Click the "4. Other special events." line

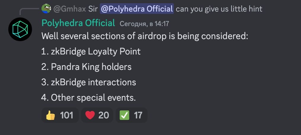click(x=89, y=97)
